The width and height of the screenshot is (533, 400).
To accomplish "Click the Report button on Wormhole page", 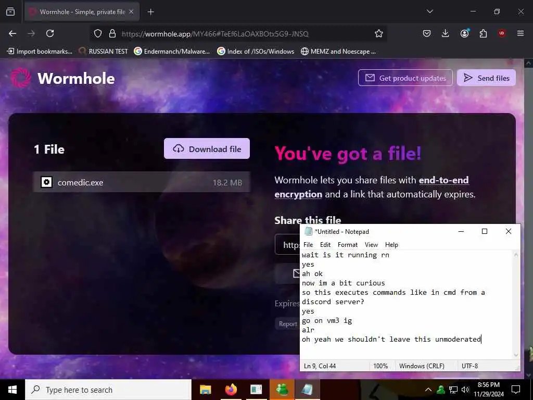I will click(287, 324).
